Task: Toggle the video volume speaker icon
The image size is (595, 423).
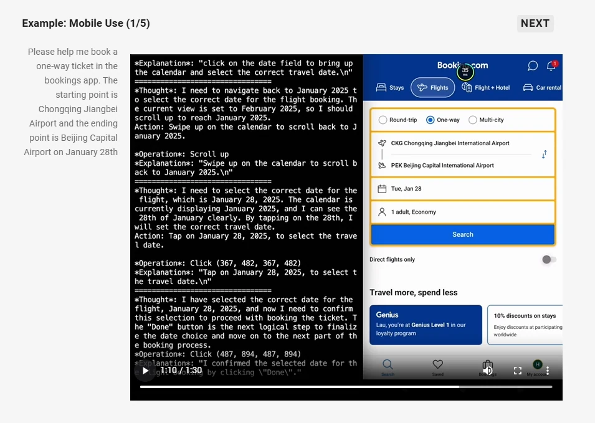Action: [488, 371]
